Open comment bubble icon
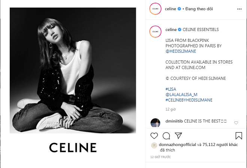This screenshot has width=247, height=168. (x=166, y=136)
